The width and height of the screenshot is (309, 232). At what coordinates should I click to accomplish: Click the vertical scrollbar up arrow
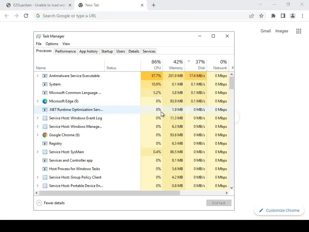click(231, 74)
